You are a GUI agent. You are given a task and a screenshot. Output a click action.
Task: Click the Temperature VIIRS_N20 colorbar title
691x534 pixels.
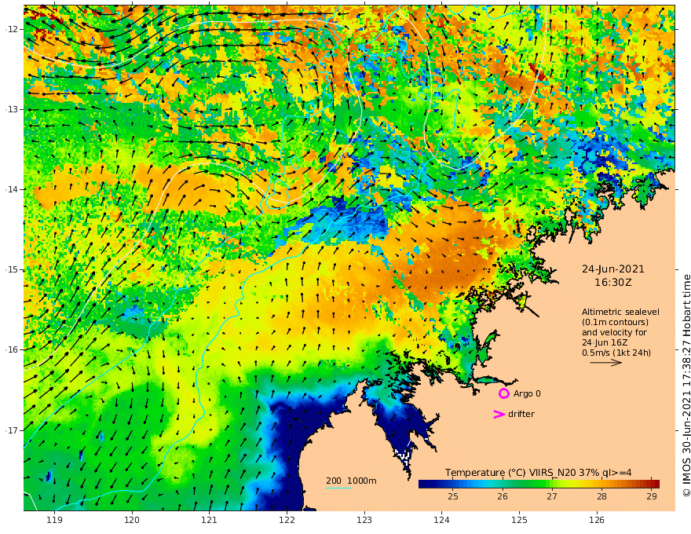coord(538,473)
